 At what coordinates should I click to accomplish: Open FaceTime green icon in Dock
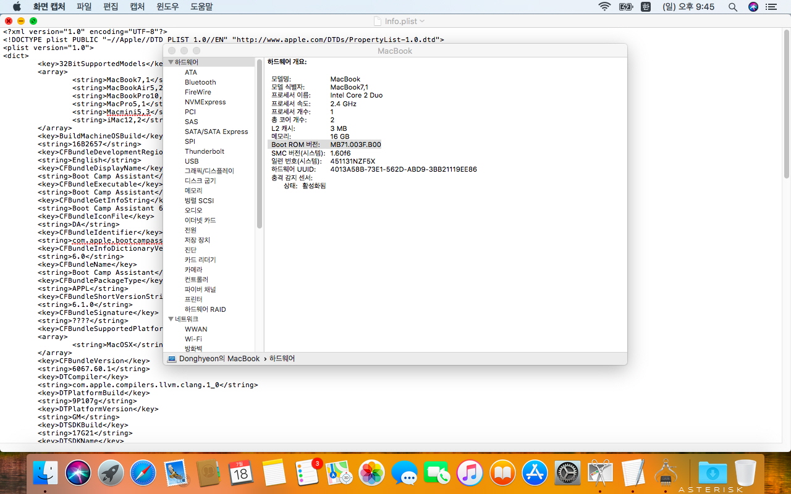(x=438, y=474)
